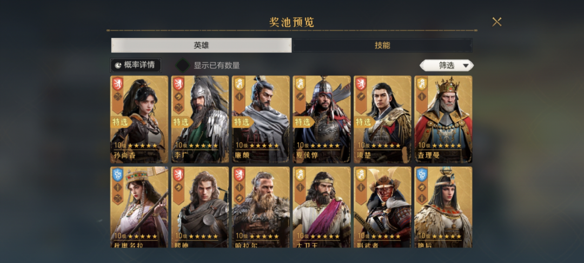The width and height of the screenshot is (584, 263).
Task: Tap the 特选 tag on 李广 card
Action: pyautogui.click(x=180, y=122)
